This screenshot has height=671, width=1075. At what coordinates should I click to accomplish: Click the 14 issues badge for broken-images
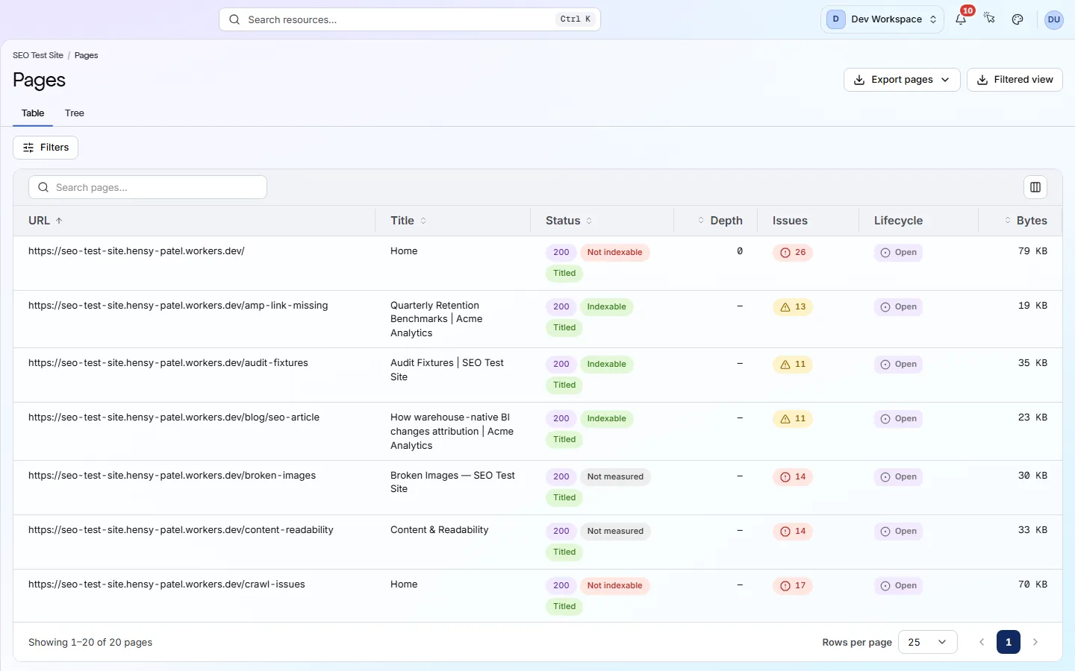pyautogui.click(x=793, y=477)
